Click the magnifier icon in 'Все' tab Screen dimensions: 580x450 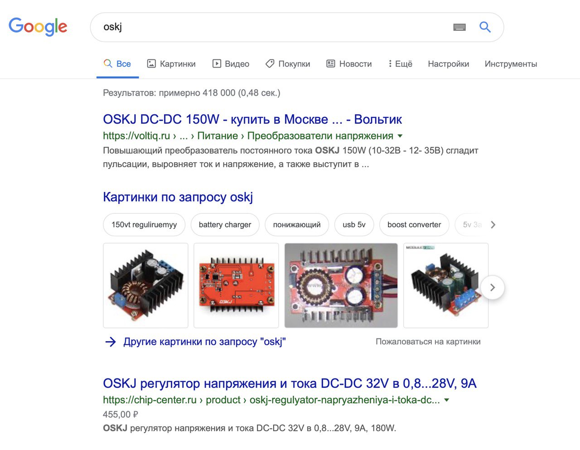coord(108,64)
